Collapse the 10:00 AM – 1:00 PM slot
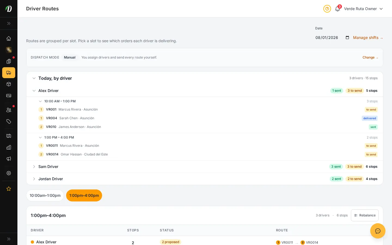The height and width of the screenshot is (245, 392). coord(40,101)
